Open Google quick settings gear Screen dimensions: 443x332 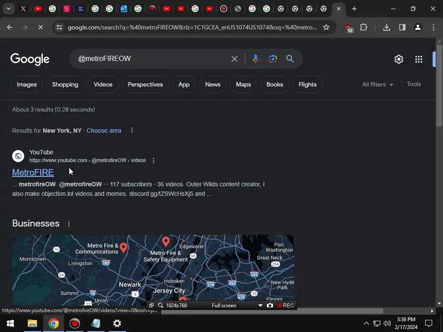pyautogui.click(x=398, y=59)
